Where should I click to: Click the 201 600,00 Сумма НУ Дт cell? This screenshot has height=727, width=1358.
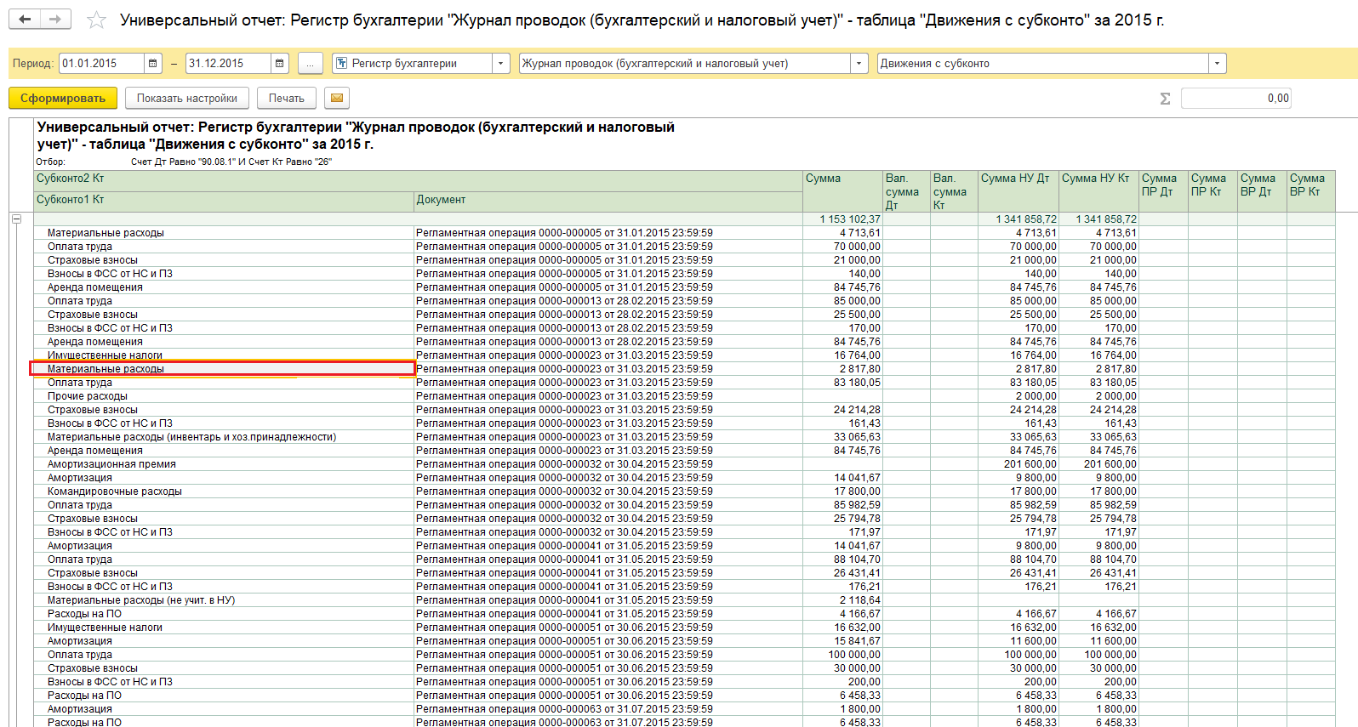coord(1018,464)
